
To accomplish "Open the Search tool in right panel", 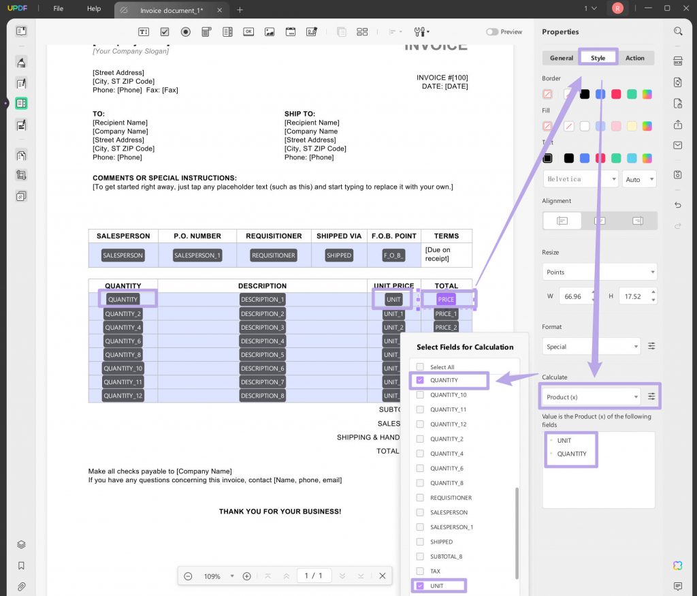I will pyautogui.click(x=678, y=31).
